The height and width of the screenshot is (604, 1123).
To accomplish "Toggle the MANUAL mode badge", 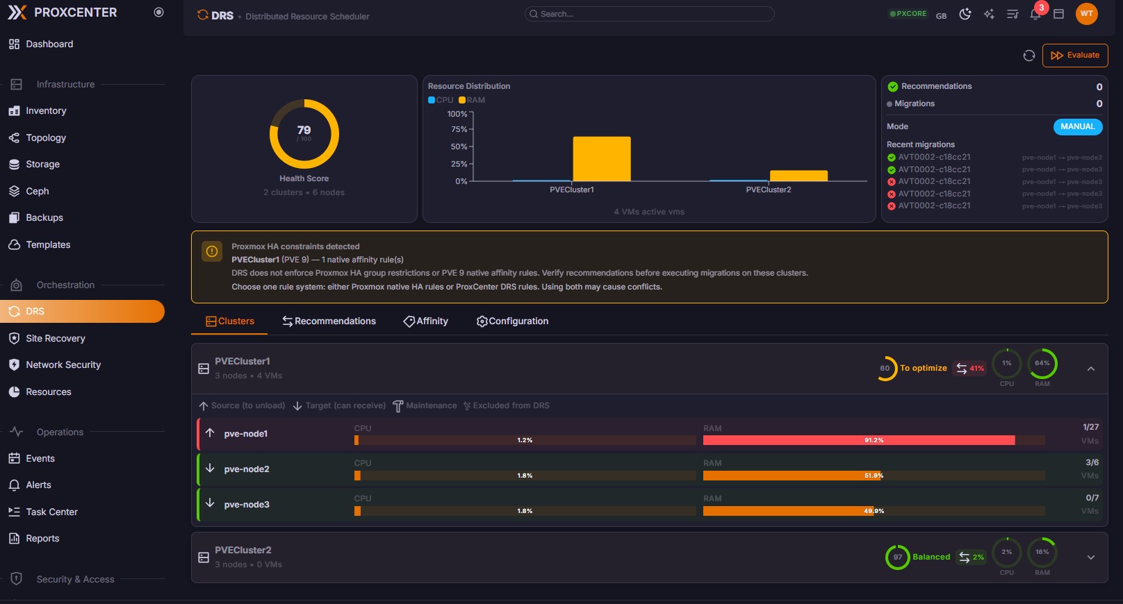I will point(1077,126).
